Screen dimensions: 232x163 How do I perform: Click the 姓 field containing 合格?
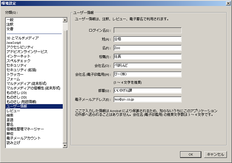pyautogui.click(x=148, y=39)
